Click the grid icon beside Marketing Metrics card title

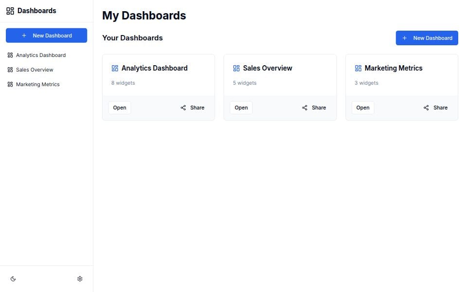coord(358,68)
